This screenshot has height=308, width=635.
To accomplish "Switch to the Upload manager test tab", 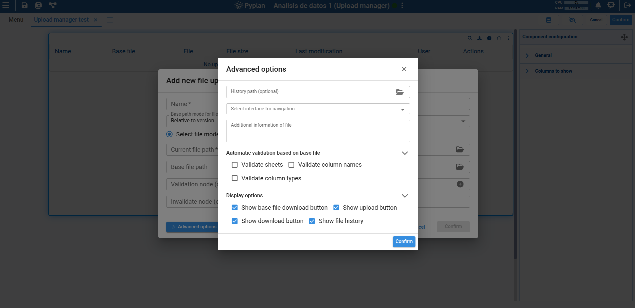I will point(61,20).
